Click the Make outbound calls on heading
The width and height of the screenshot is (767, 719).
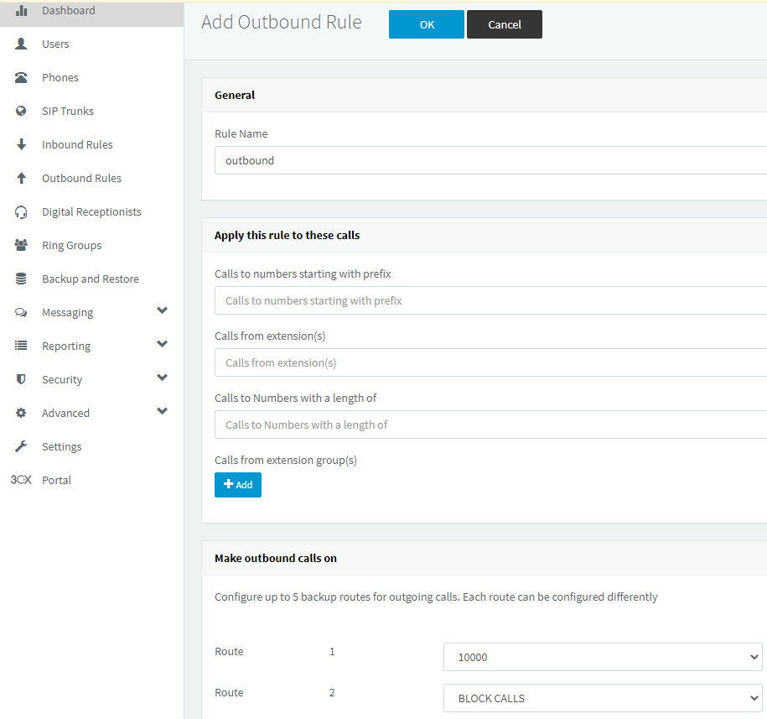tap(276, 559)
